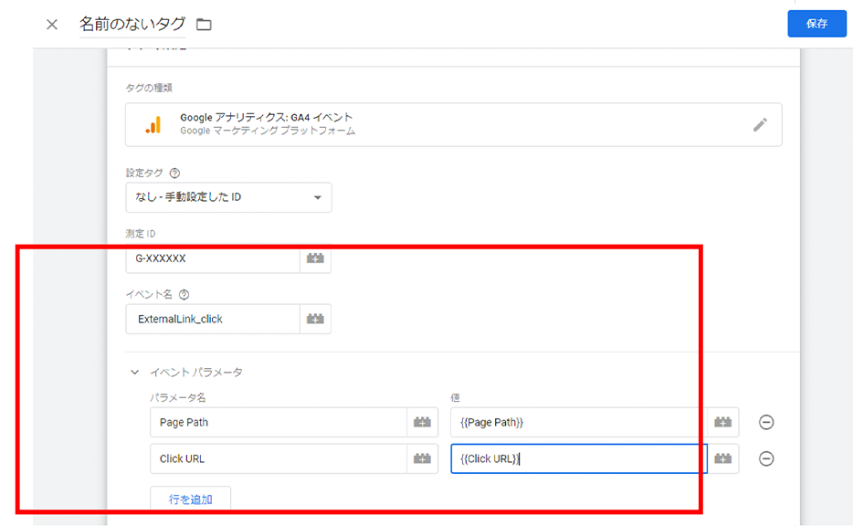Click the folder icon beside the tag name
Viewport: 853px width, 526px height.
click(x=204, y=25)
